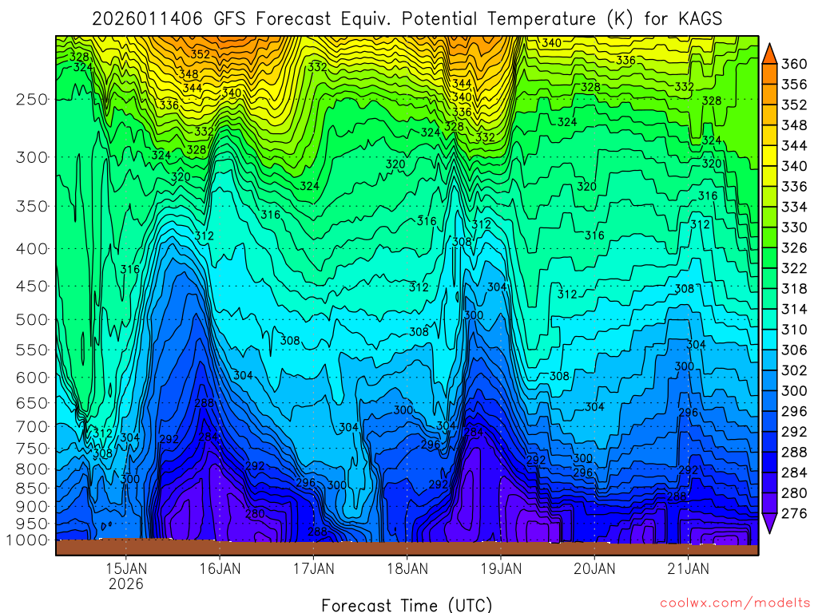
Task: Click the 348 contour label inside the plot
Action: pos(189,74)
